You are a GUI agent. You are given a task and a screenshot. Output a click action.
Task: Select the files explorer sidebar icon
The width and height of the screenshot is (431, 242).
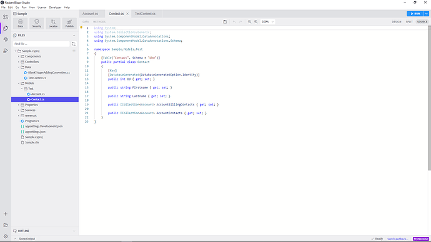point(6,28)
